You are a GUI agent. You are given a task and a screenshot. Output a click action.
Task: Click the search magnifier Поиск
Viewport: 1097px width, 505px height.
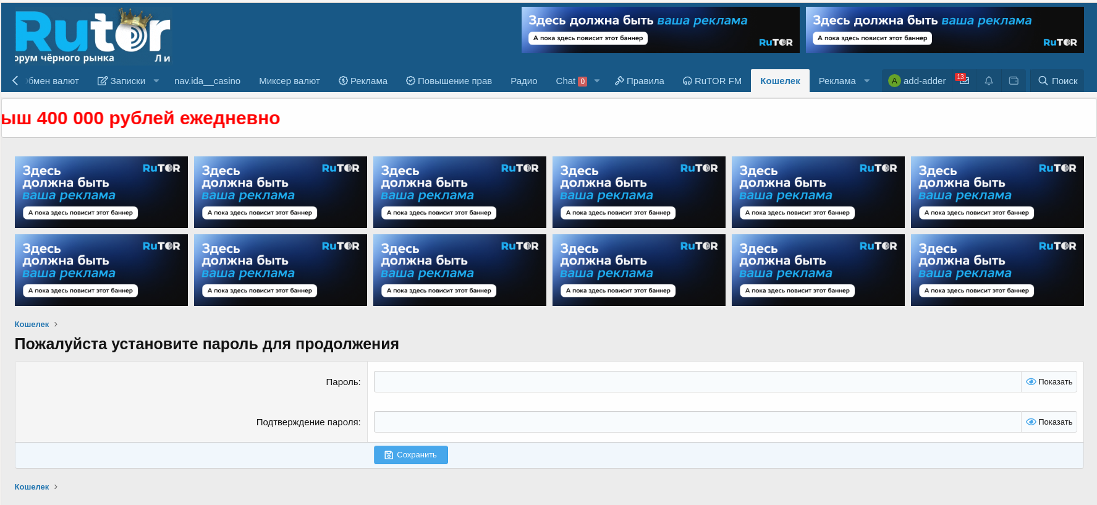[1057, 81]
